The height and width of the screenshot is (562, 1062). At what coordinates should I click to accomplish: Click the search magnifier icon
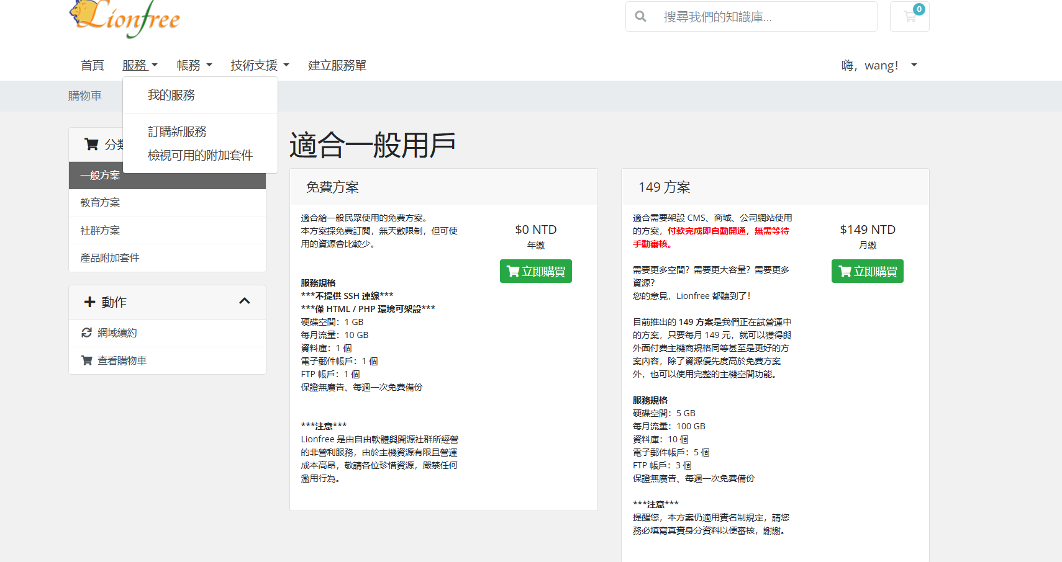click(x=640, y=17)
